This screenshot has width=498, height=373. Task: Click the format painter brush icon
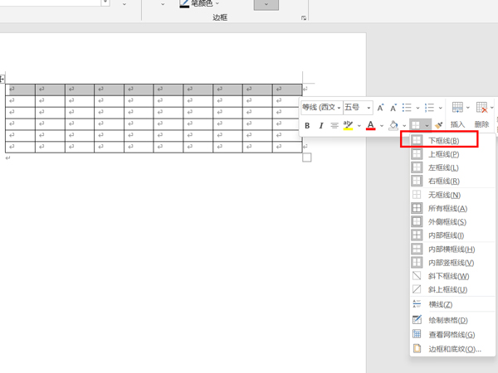coord(439,126)
